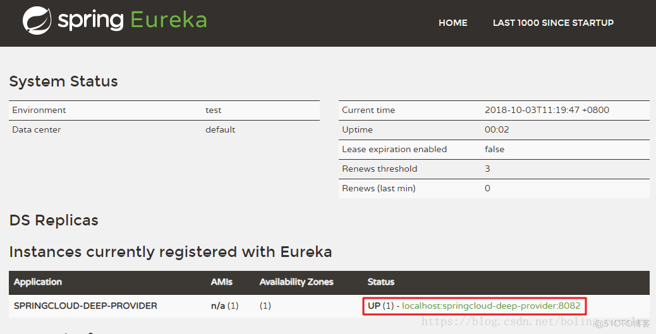
Task: Select the Current time value
Action: click(x=547, y=110)
